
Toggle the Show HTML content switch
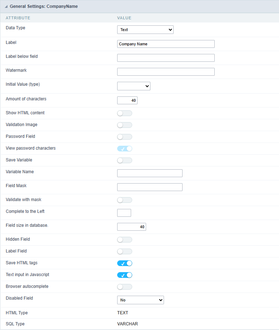coord(125,113)
